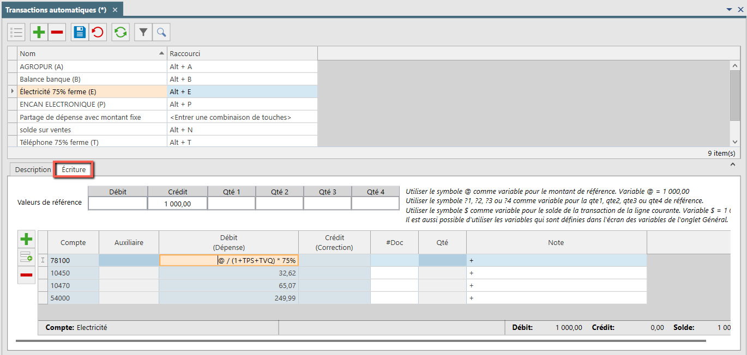Select the Écriture tab
The width and height of the screenshot is (747, 355).
[74, 169]
